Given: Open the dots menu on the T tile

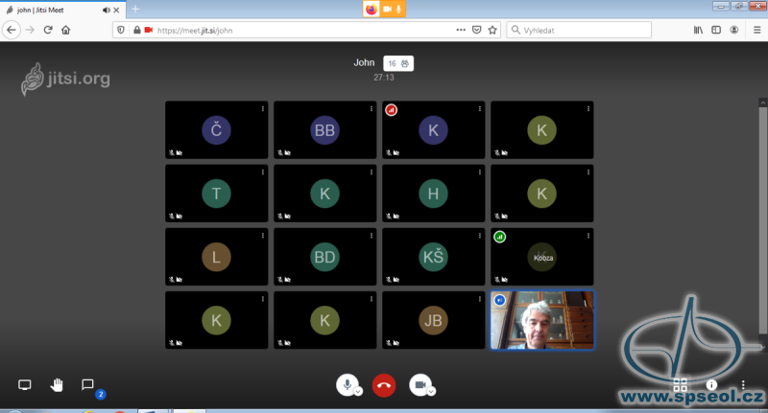Looking at the screenshot, I should point(263,172).
